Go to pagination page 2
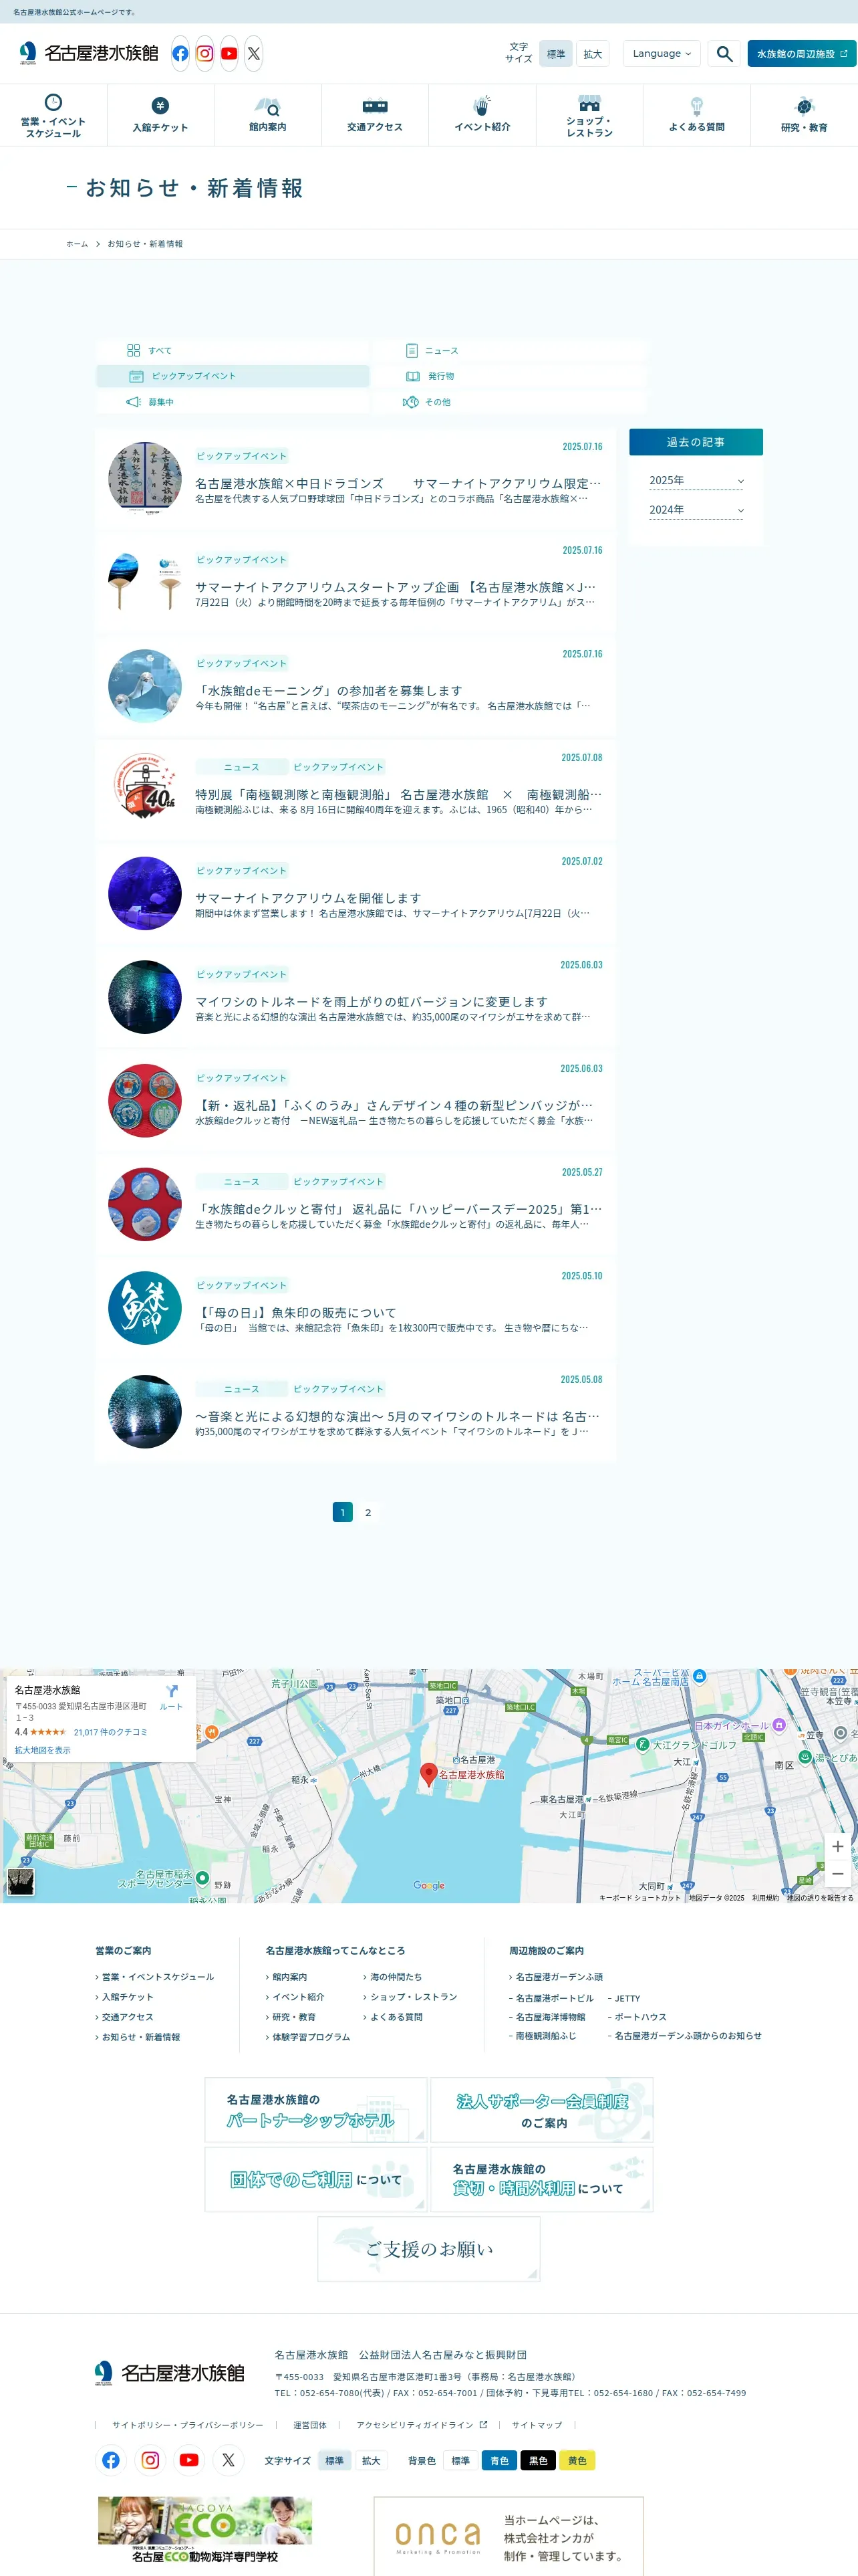 pyautogui.click(x=368, y=1512)
